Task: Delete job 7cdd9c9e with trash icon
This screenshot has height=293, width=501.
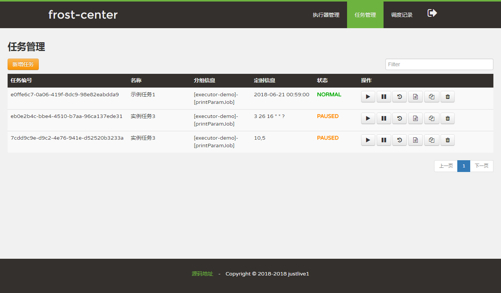Action: pos(447,140)
